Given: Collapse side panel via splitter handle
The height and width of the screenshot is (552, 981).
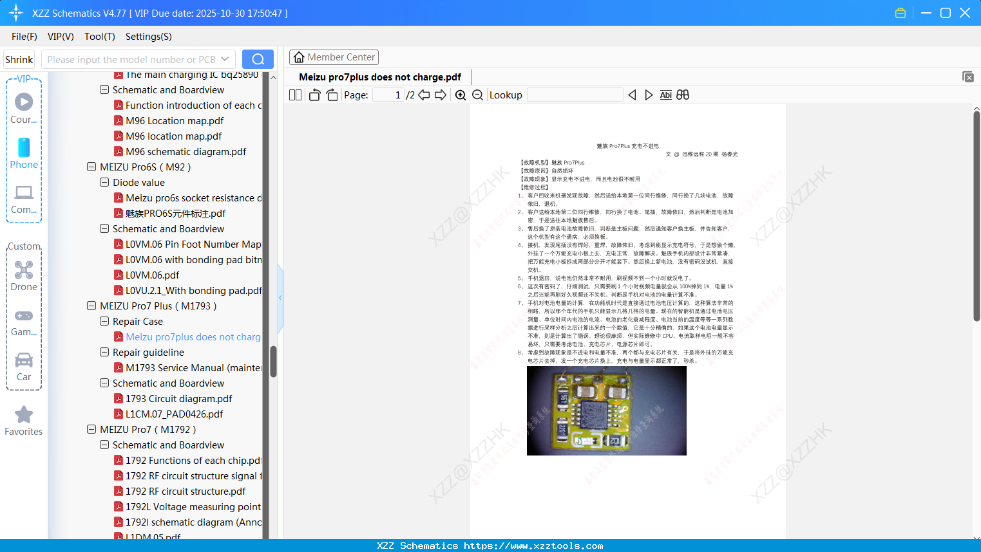Looking at the screenshot, I should point(280,298).
